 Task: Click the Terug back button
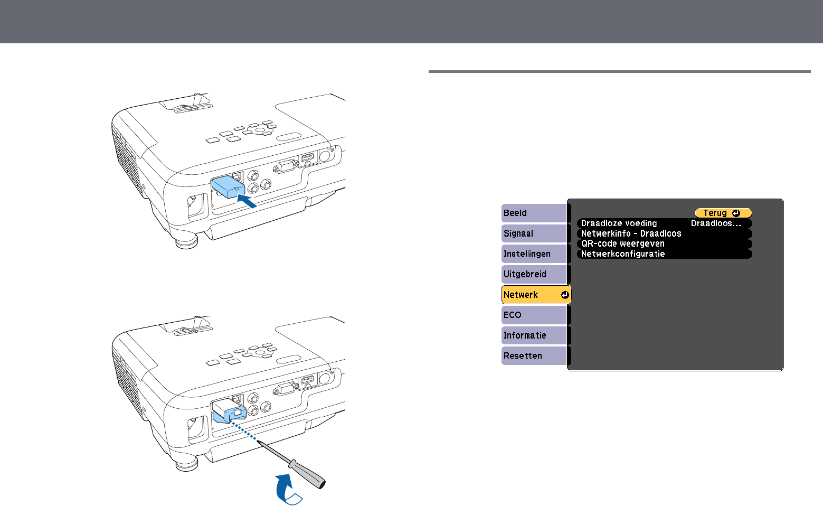(x=723, y=213)
